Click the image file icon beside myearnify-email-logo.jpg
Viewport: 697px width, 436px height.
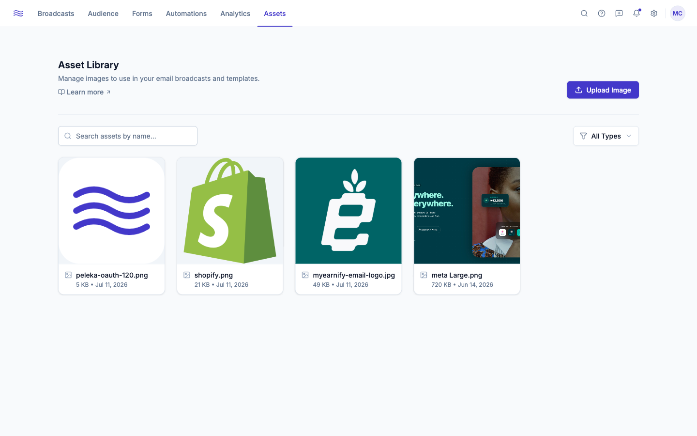tap(305, 275)
